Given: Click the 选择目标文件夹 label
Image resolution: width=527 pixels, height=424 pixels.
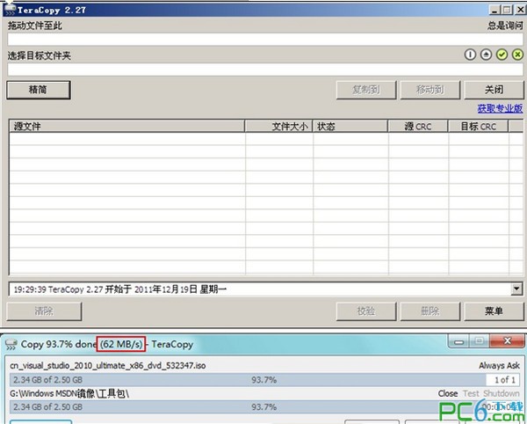Looking at the screenshot, I should pos(40,55).
